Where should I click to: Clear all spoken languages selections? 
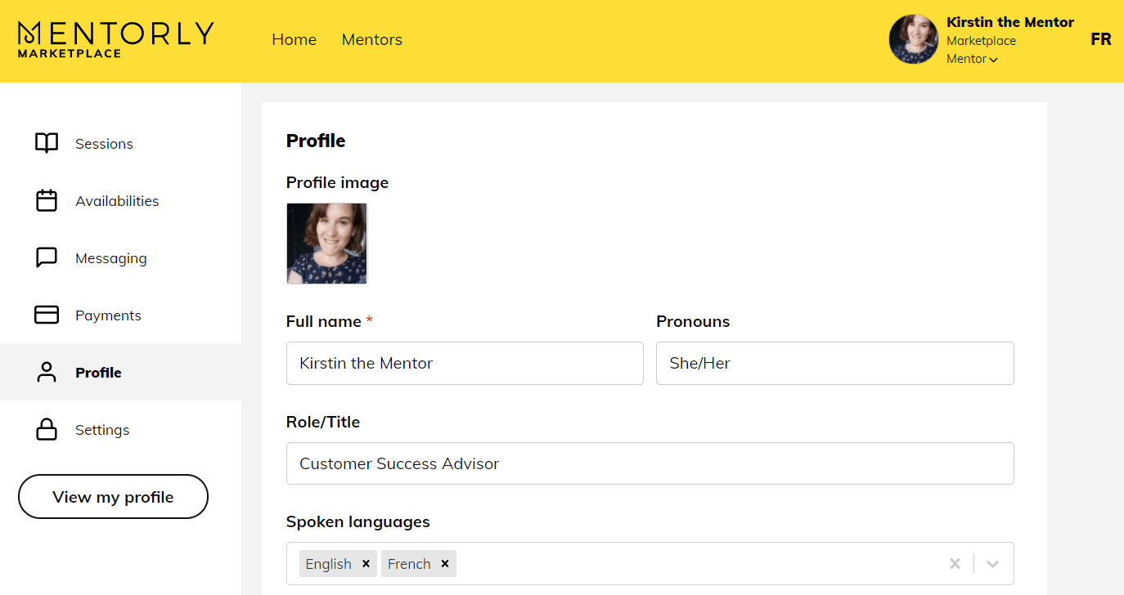tap(955, 564)
